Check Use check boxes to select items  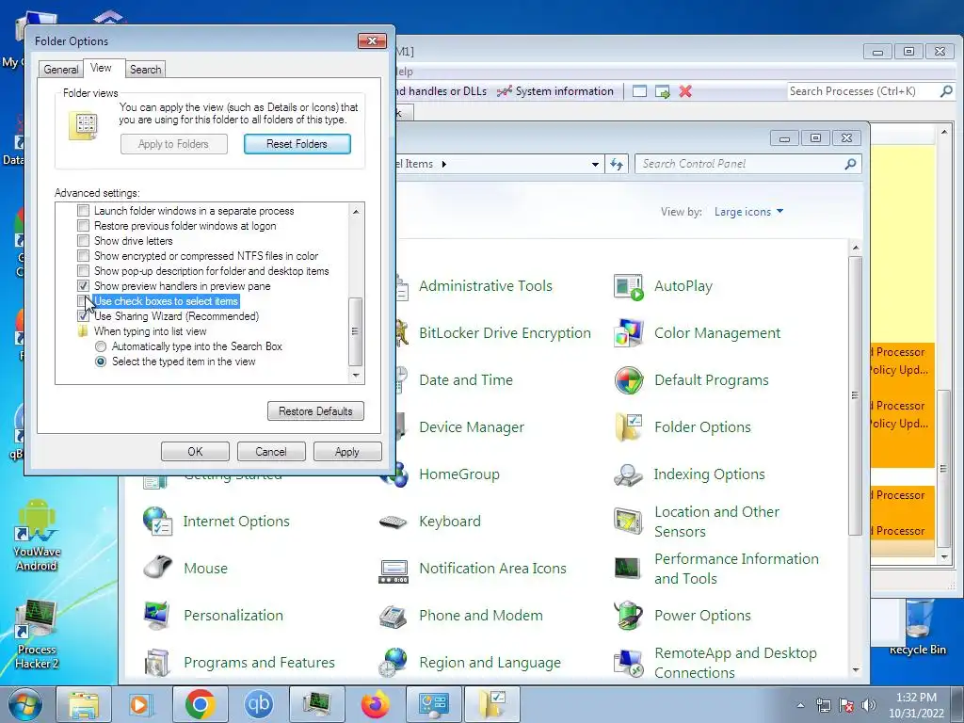(83, 301)
